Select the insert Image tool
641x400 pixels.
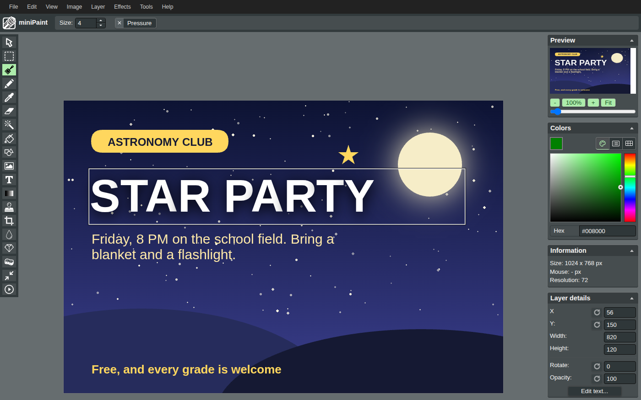tap(9, 166)
